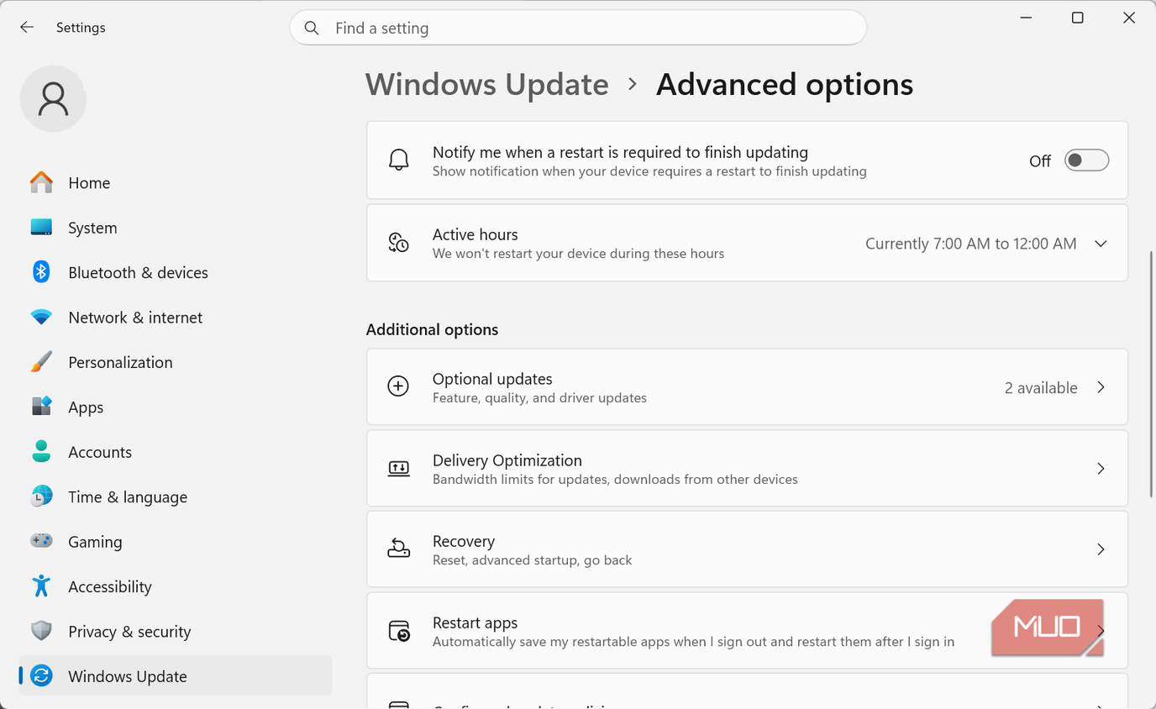This screenshot has width=1156, height=709.
Task: Select Time & language
Action: click(176, 496)
